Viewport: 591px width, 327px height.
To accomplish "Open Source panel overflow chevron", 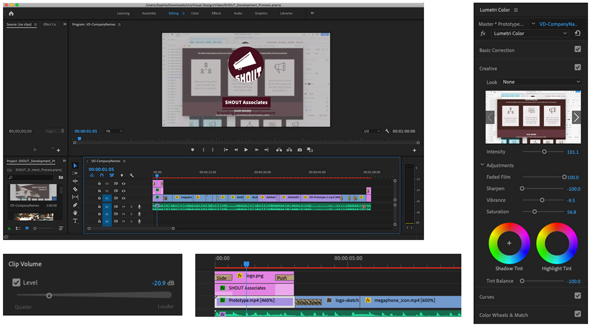I will [65, 24].
